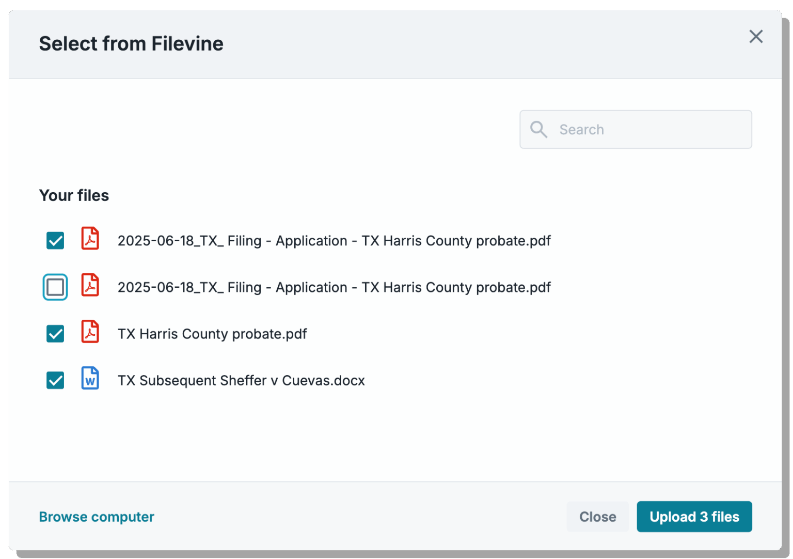
Task: Uncheck the first 2025-06-18_TX_ Filing application file
Action: pos(55,240)
